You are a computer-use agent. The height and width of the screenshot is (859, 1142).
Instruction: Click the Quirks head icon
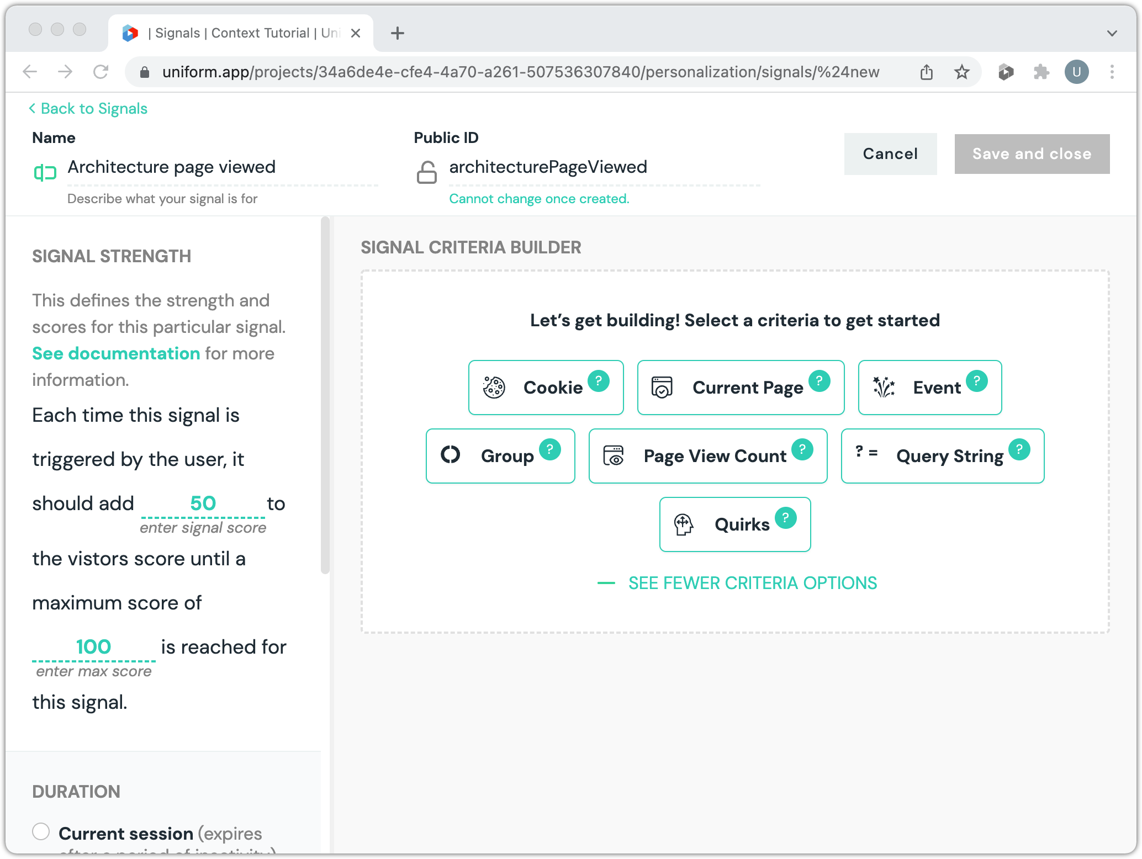pyautogui.click(x=683, y=524)
